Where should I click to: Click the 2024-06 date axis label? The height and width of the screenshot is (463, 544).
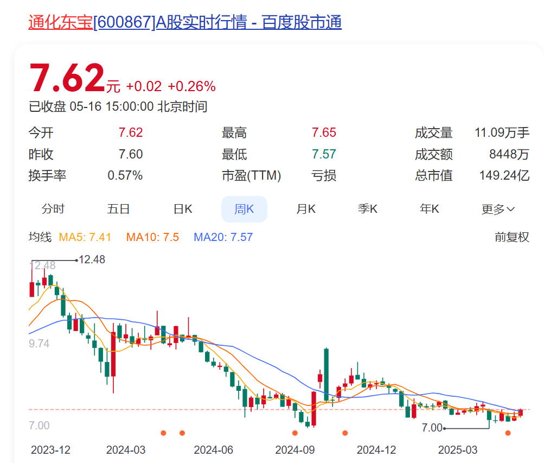pos(213,450)
